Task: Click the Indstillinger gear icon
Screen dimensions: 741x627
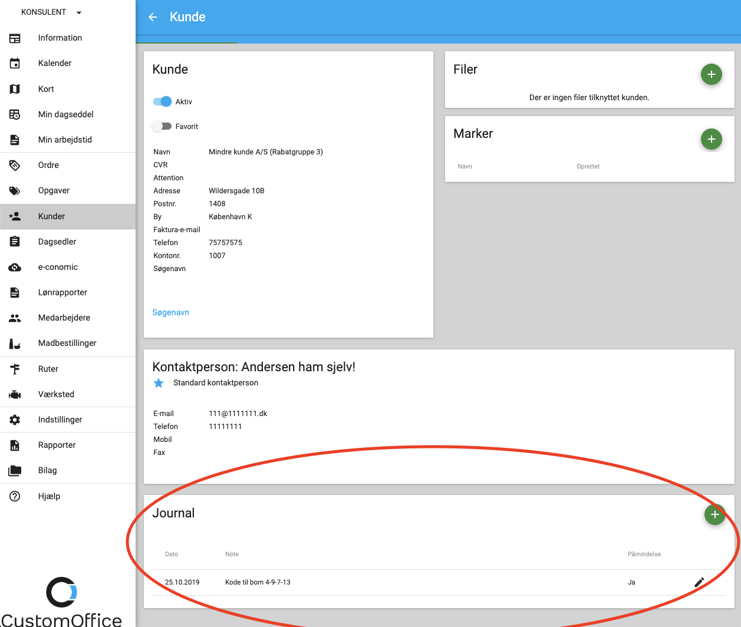Action: point(15,420)
